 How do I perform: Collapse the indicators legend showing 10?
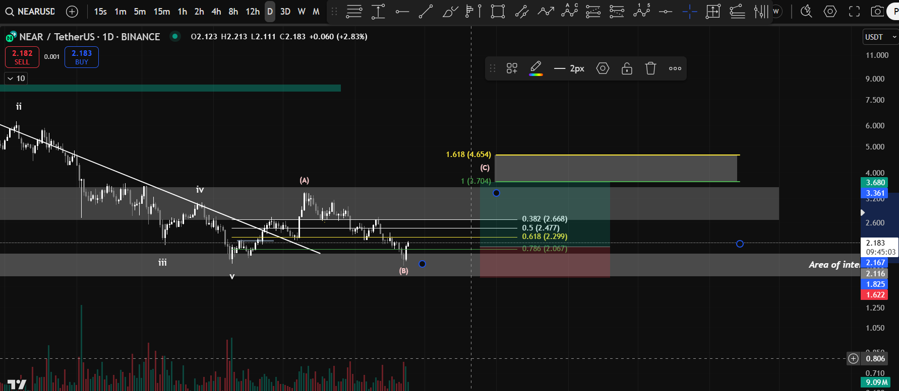(x=16, y=79)
